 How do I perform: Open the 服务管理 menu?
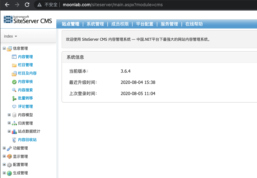pos(169,24)
